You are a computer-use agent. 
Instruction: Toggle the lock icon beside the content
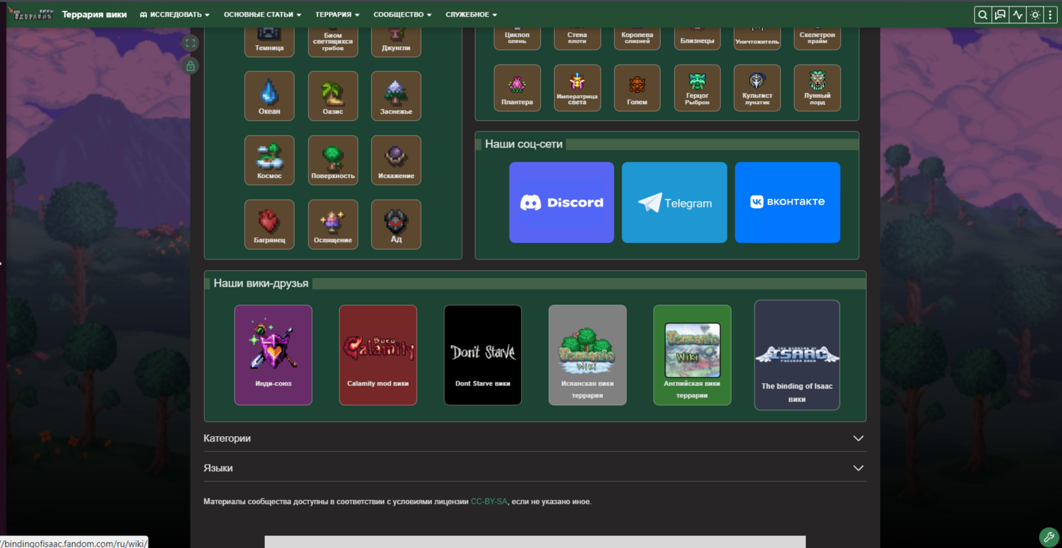[190, 66]
